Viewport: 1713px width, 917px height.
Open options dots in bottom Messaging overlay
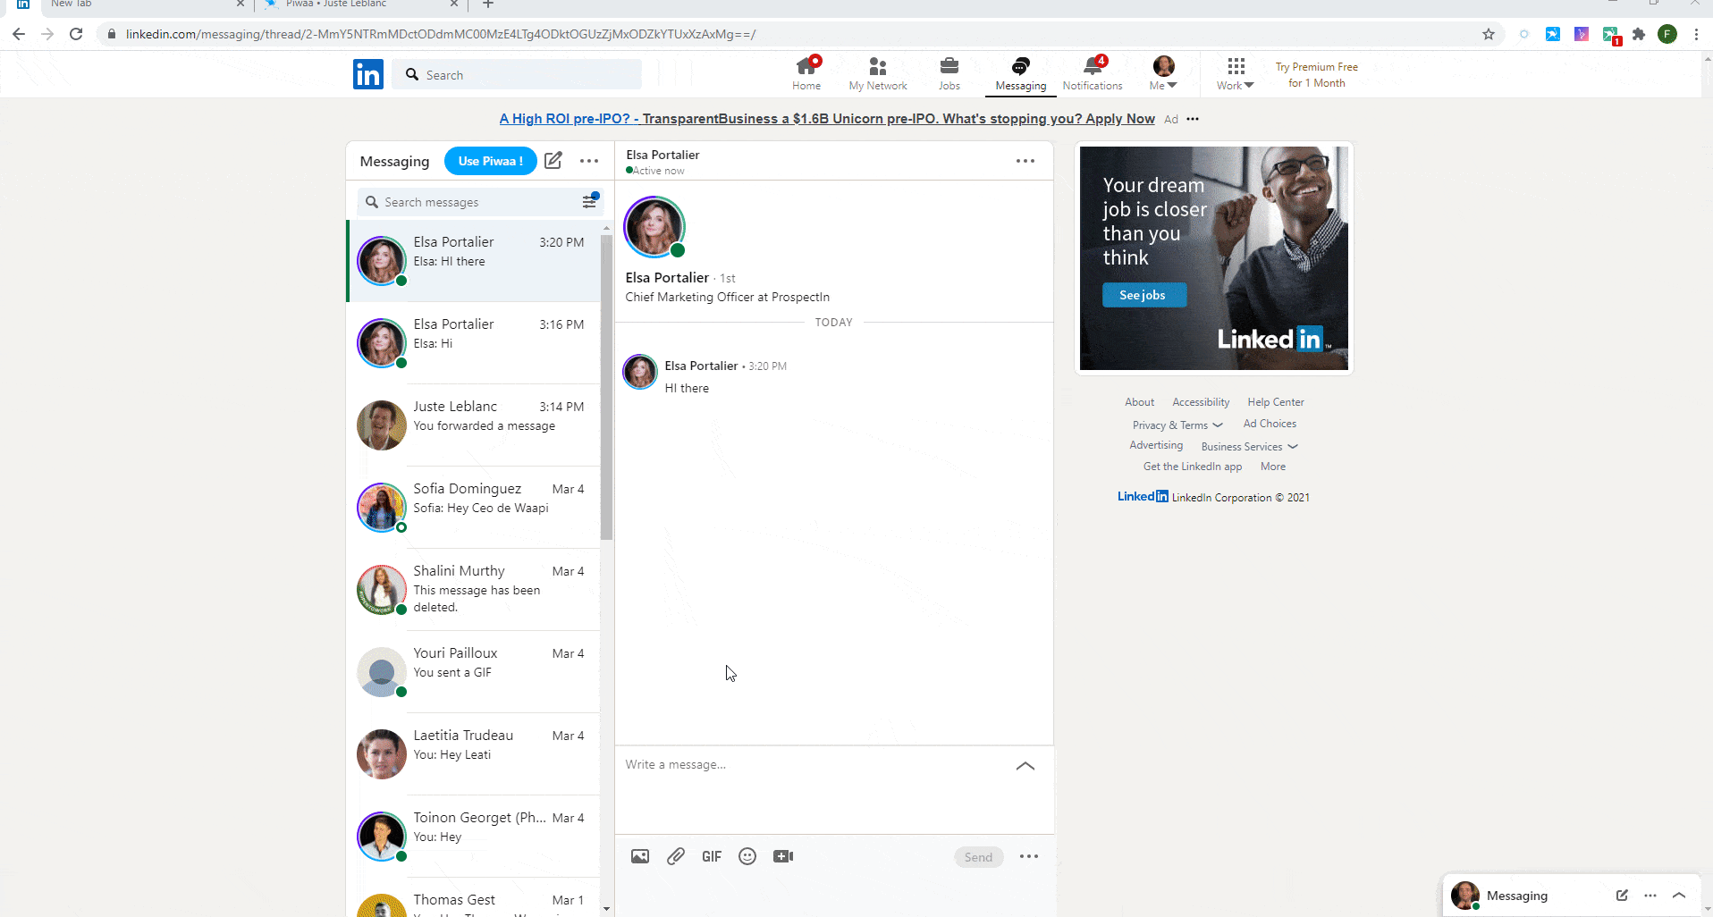click(x=1650, y=895)
